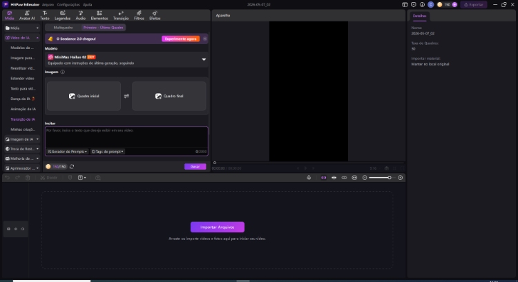
Task: Open the download center icon in title bar
Action: [422, 5]
